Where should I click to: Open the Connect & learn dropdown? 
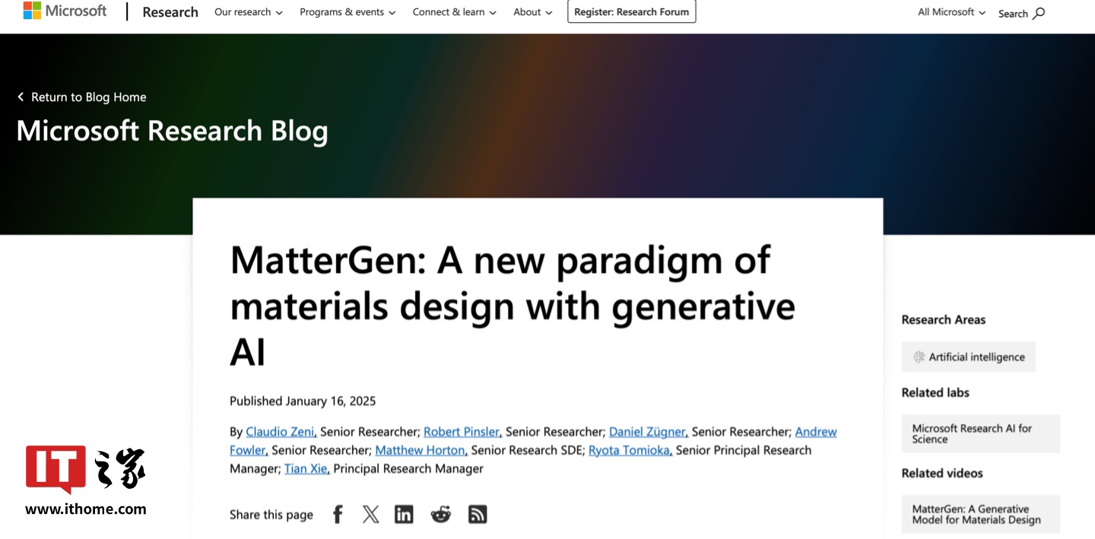pyautogui.click(x=455, y=12)
